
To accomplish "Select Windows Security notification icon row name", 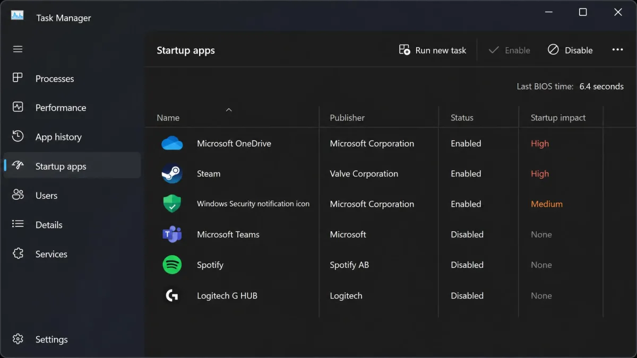I will 253,204.
